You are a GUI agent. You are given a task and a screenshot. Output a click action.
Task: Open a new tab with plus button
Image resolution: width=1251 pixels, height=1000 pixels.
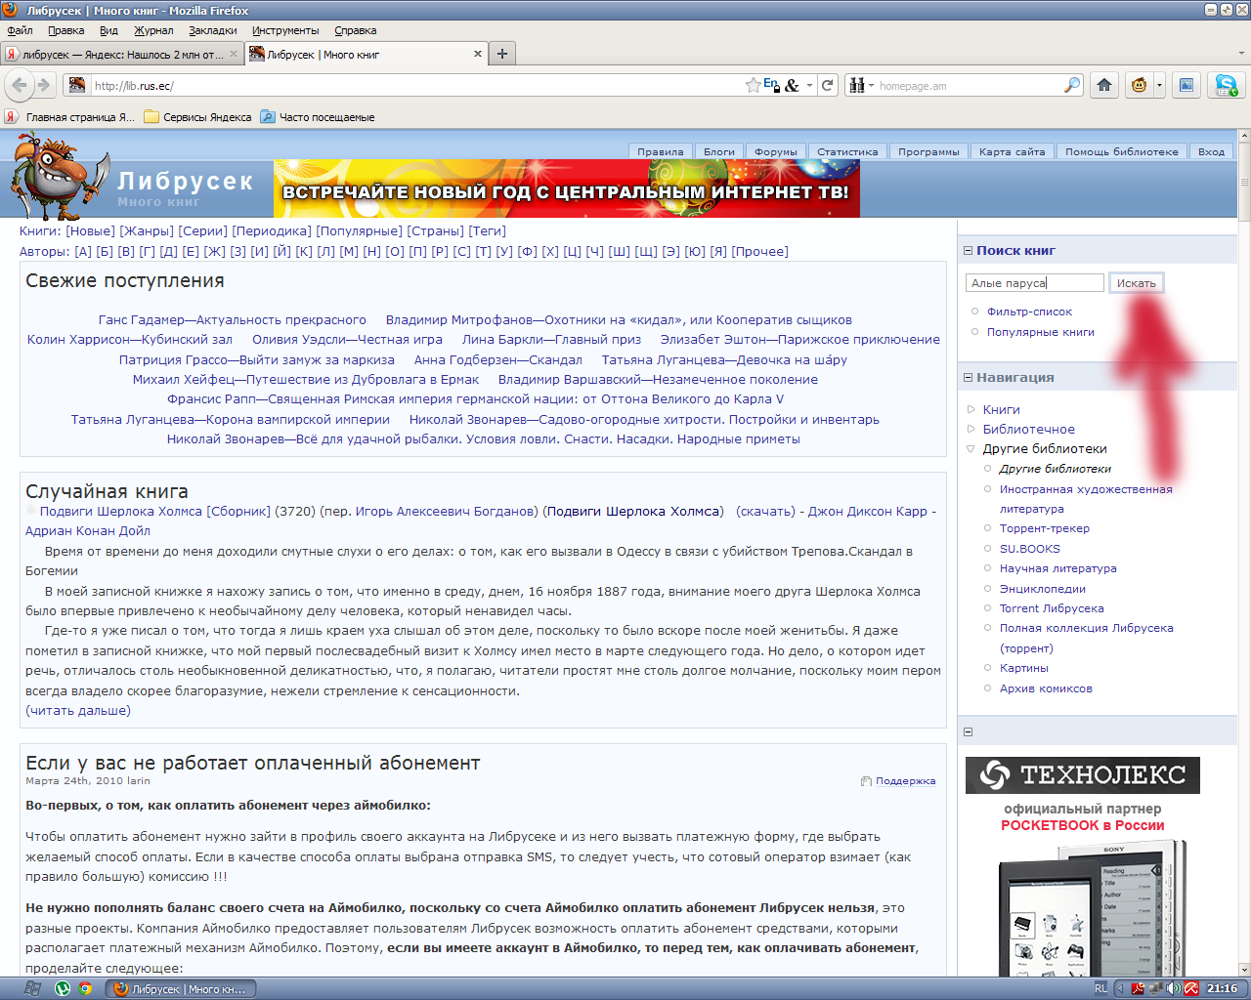502,54
